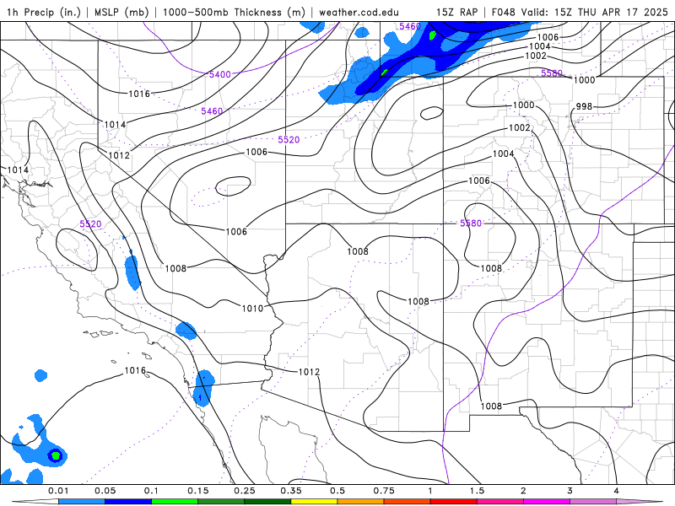675x506 pixels.
Task: Click the green precipitation core offshore of Baja
Action: (56, 455)
